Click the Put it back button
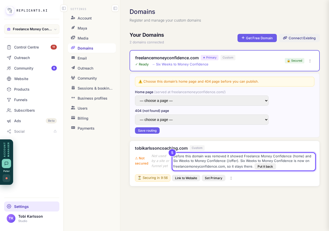The image size is (329, 231). coord(265,166)
